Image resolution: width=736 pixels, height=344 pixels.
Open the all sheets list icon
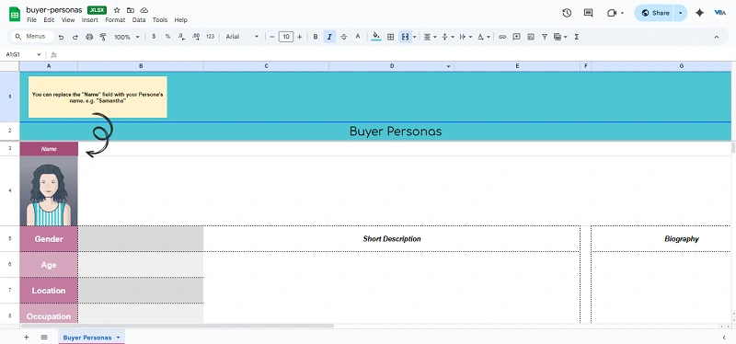[x=44, y=338]
